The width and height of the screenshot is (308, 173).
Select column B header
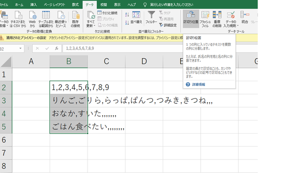click(x=68, y=62)
